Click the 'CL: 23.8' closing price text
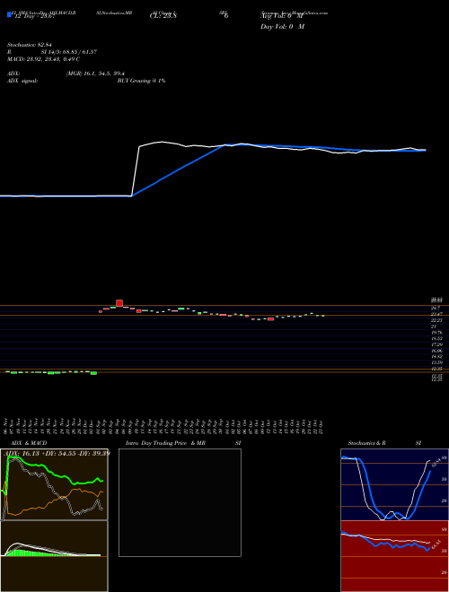Image resolution: width=449 pixels, height=592 pixels. coord(163,16)
